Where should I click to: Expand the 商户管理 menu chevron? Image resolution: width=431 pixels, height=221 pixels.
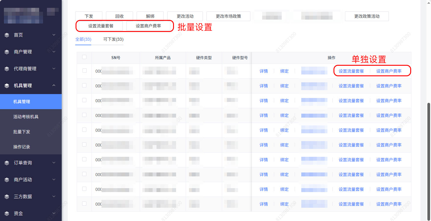[x=54, y=52]
